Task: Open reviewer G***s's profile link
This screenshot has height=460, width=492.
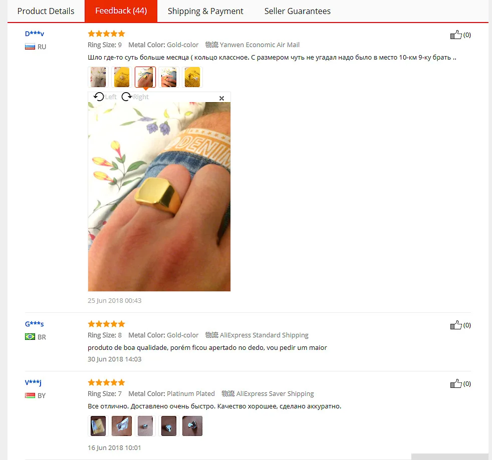Action: click(x=35, y=324)
